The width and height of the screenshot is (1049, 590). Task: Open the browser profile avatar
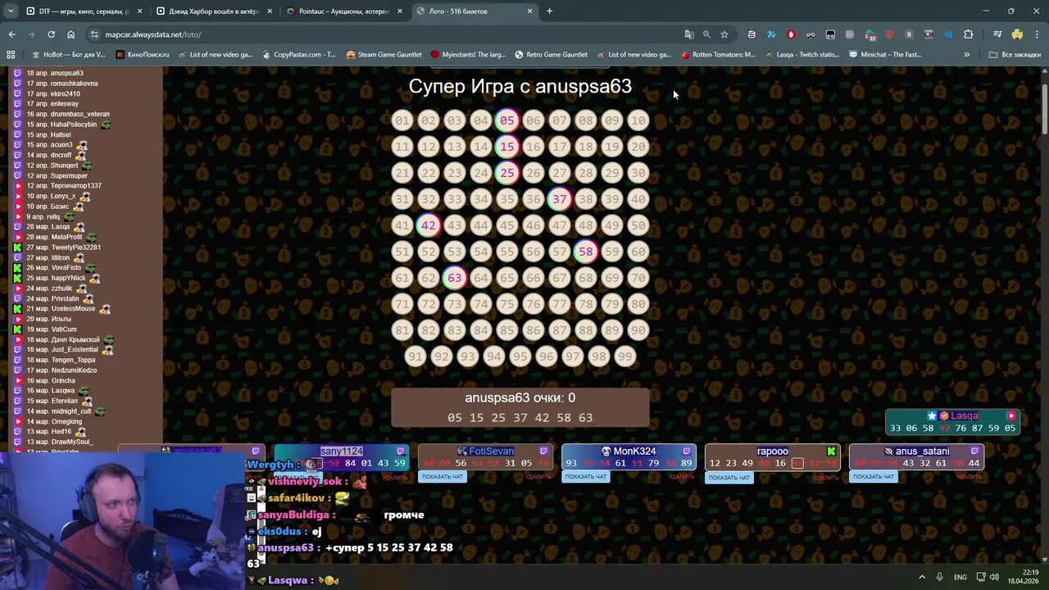point(1017,34)
